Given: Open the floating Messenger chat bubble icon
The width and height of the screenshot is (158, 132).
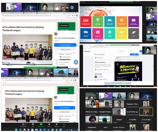Looking at the screenshot, I should [76, 62].
